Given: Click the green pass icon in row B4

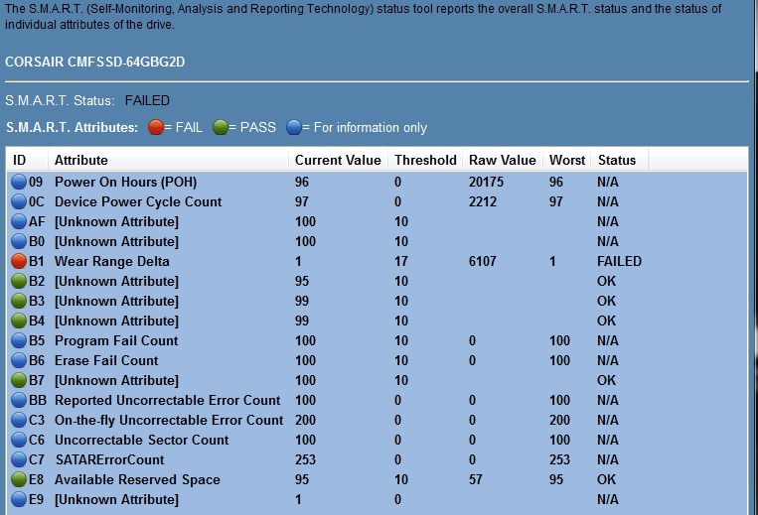Looking at the screenshot, I should [19, 321].
